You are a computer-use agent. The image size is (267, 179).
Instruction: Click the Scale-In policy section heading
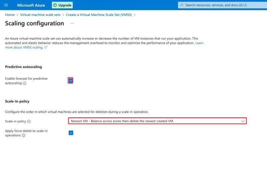click(17, 101)
